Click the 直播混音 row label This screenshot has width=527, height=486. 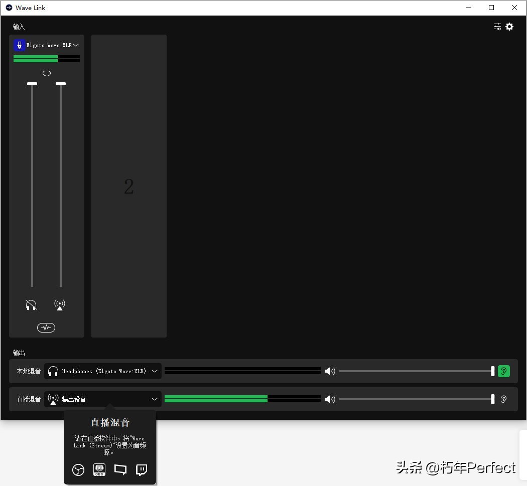click(x=29, y=399)
